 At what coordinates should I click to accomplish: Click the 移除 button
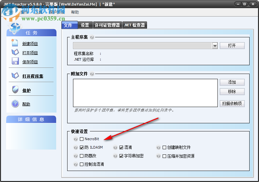232,91
